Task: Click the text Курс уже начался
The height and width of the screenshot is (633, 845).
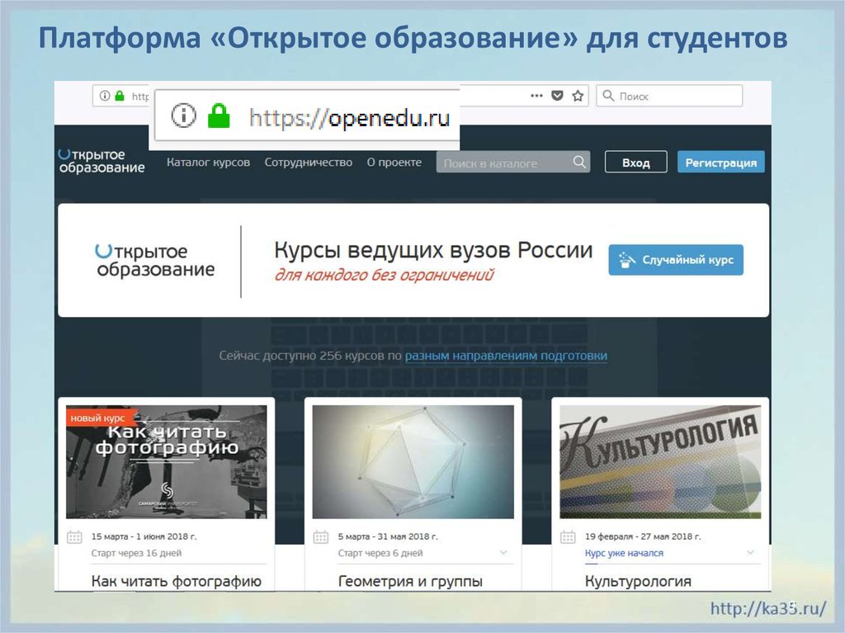Action: [624, 553]
